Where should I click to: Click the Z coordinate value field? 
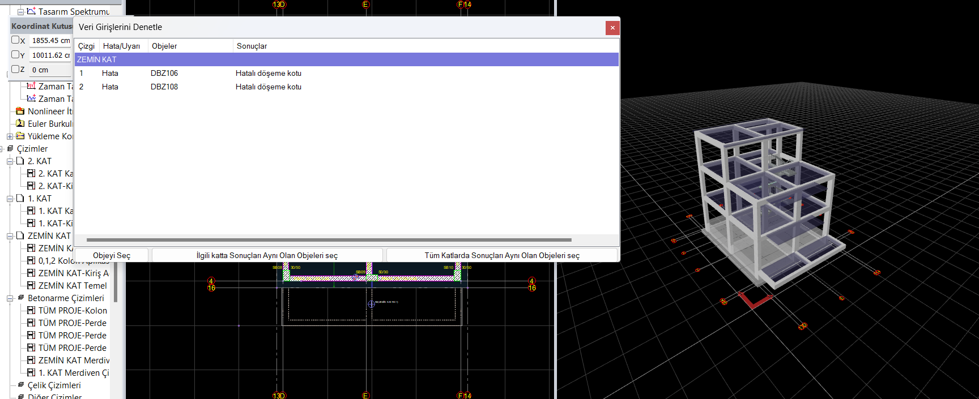pyautogui.click(x=51, y=70)
